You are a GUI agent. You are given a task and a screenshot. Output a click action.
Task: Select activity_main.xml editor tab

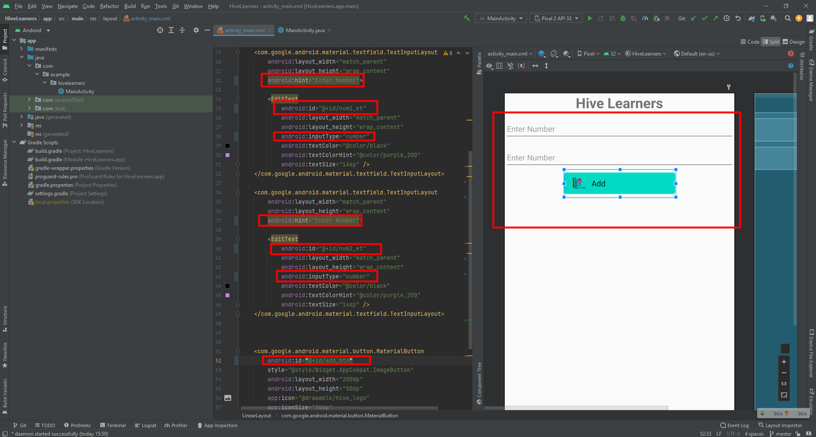tap(244, 30)
